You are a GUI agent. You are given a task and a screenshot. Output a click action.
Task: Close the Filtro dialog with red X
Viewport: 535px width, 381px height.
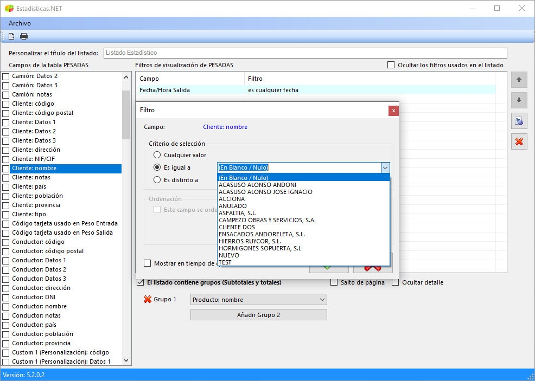[x=393, y=111]
